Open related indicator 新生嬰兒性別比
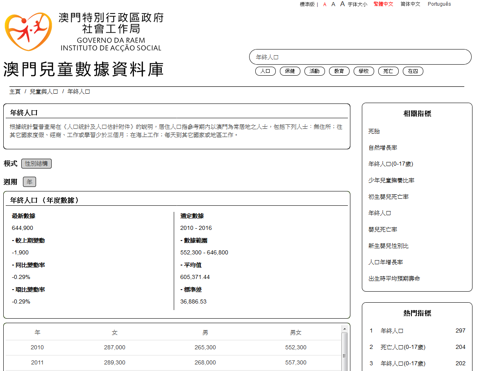Image resolution: width=477 pixels, height=371 pixels. (388, 246)
